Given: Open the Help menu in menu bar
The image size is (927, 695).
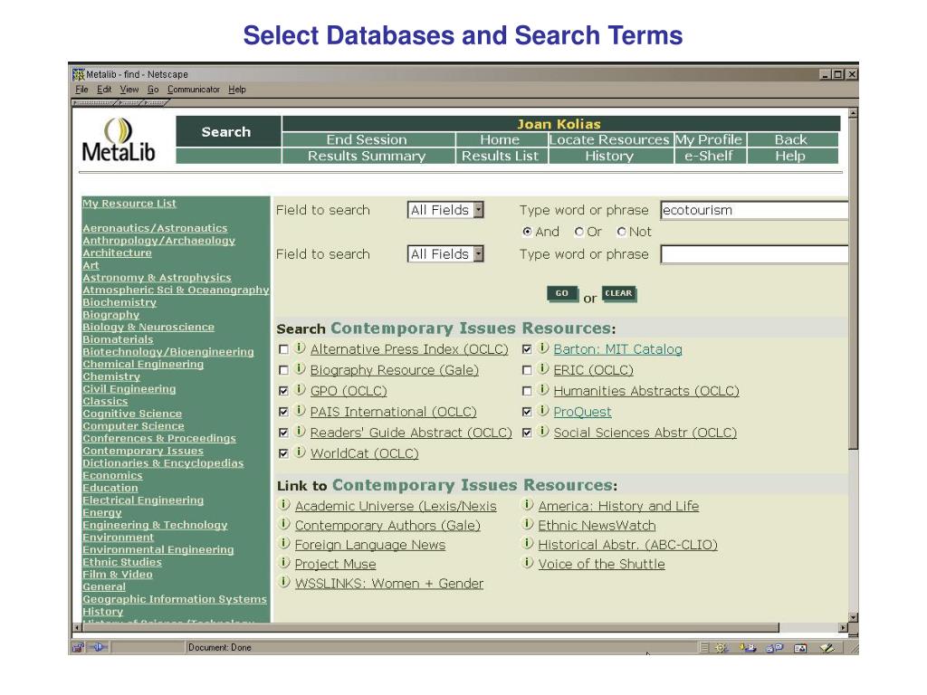Looking at the screenshot, I should pos(237,90).
